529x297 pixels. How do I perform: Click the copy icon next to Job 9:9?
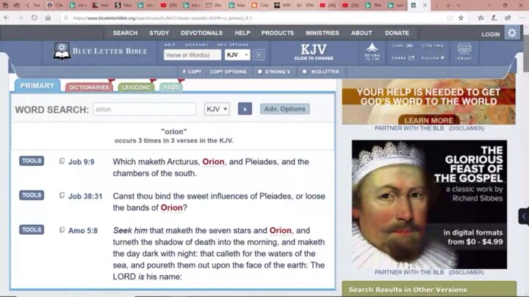(62, 161)
